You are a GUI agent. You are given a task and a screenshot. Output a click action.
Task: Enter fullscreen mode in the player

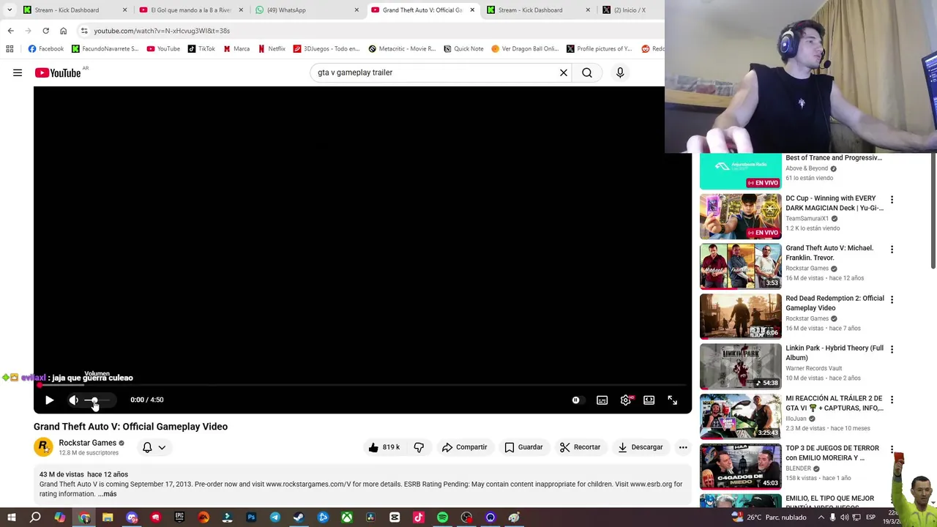(x=672, y=400)
